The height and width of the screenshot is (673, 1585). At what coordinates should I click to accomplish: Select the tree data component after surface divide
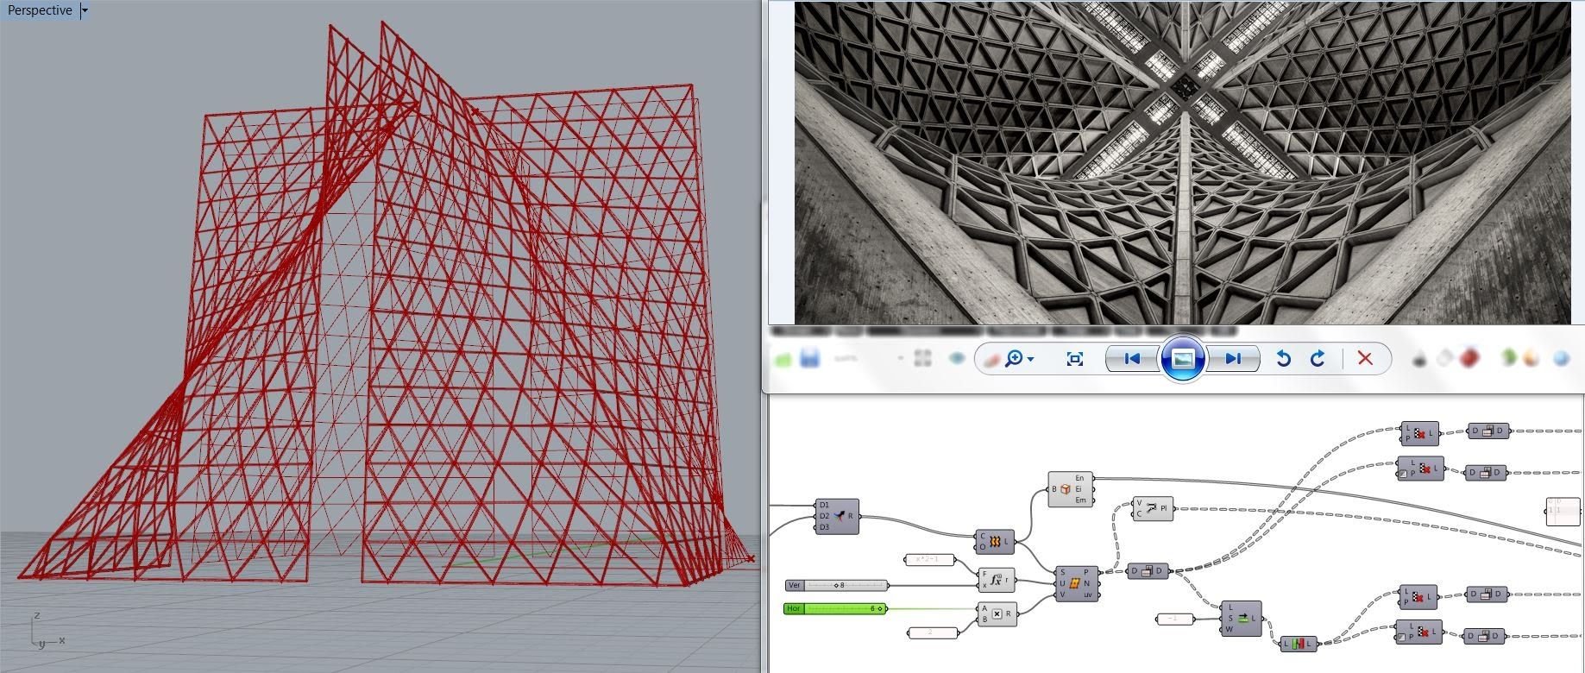1148,571
